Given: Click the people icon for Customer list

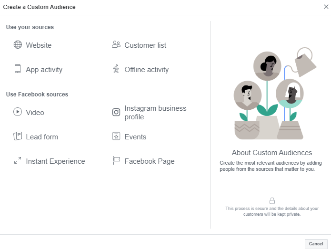Looking at the screenshot, I should pos(116,45).
